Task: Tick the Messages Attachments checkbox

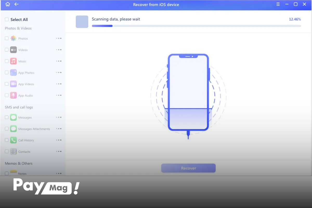Action: [7, 129]
